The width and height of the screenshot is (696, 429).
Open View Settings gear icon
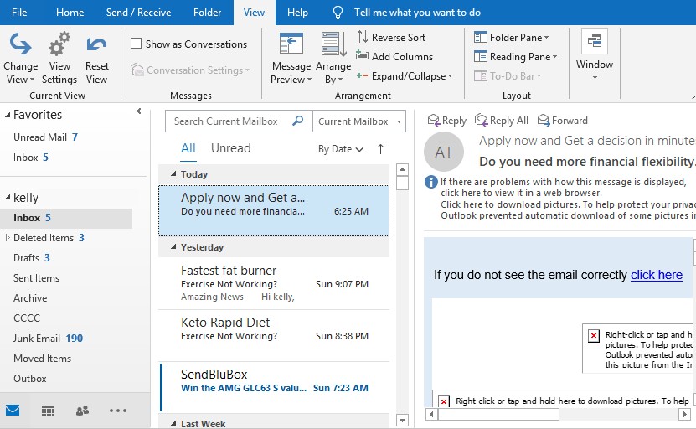[59, 45]
